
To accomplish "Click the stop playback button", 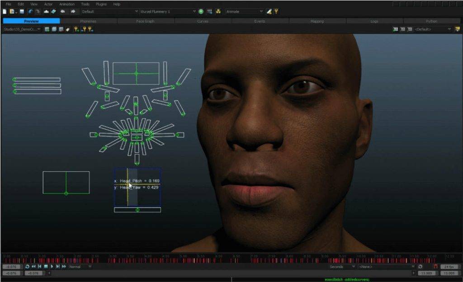I will pyautogui.click(x=46, y=266).
